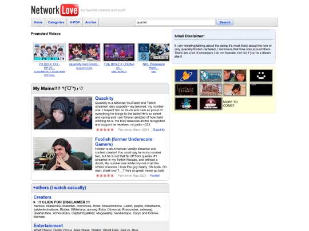309x231 pixels.
Task: Click the Quackity heading link
Action: tap(104, 98)
